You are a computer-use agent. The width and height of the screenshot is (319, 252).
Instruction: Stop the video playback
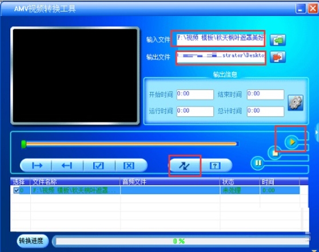(x=274, y=153)
